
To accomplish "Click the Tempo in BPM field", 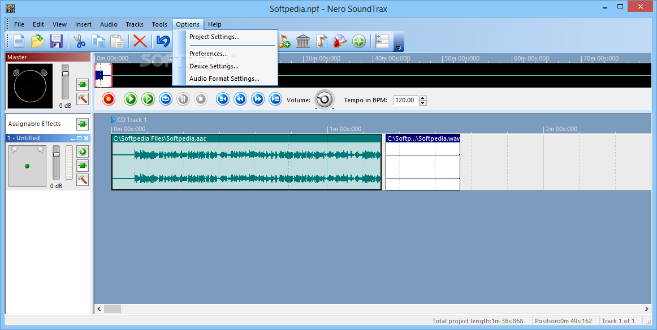I will click(x=405, y=100).
